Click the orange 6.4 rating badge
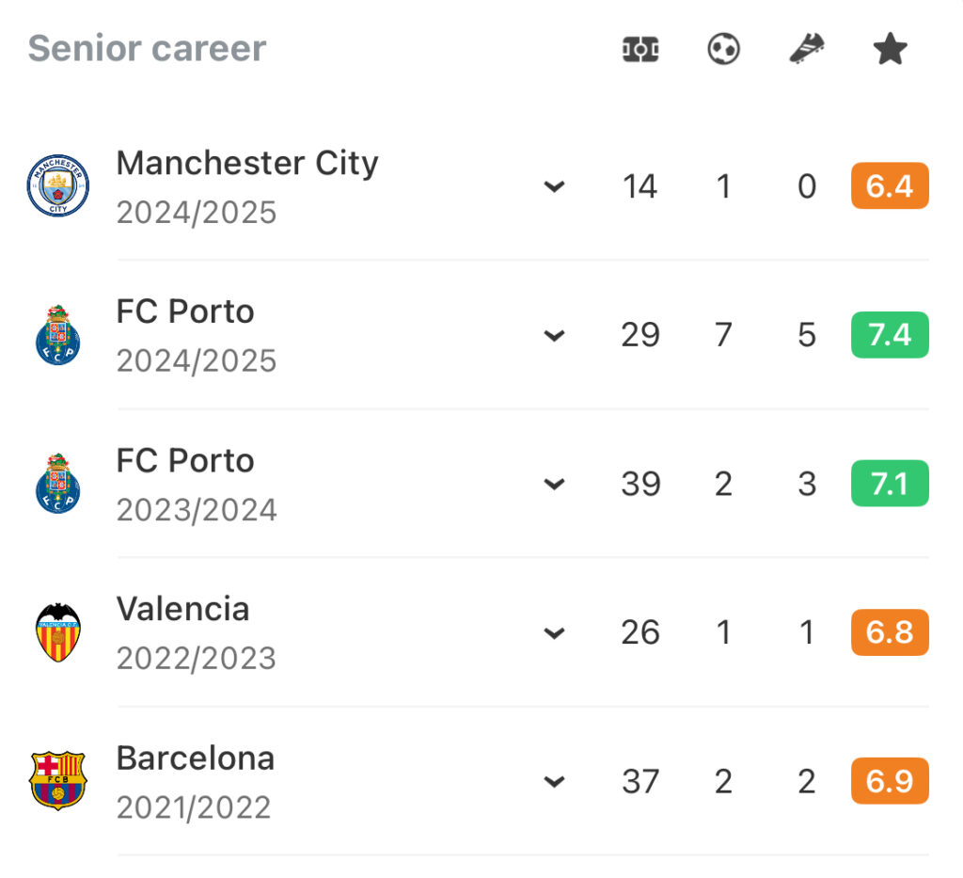This screenshot has width=963, height=878. point(890,185)
